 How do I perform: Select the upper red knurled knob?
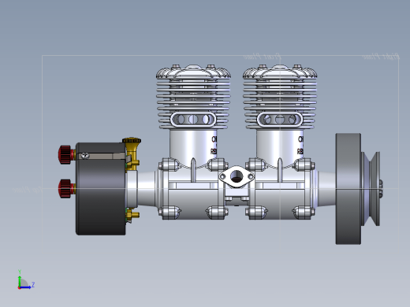point(66,154)
